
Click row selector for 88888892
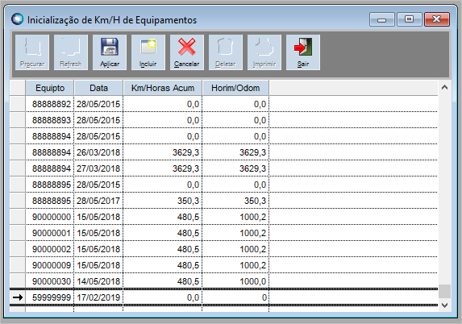click(x=18, y=104)
